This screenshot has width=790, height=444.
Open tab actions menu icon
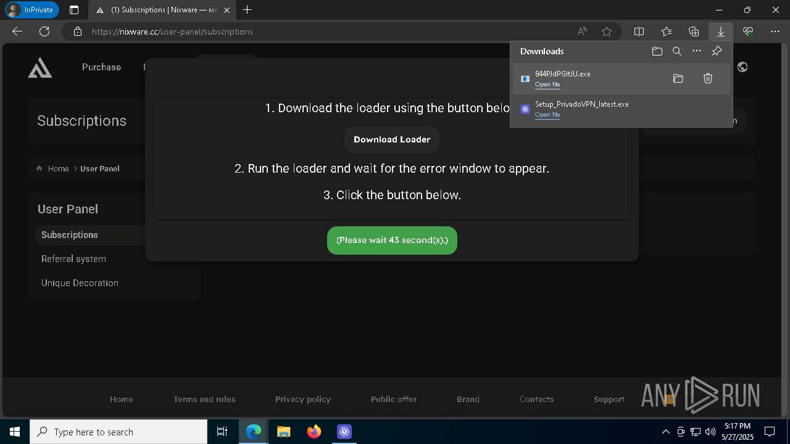pos(74,10)
